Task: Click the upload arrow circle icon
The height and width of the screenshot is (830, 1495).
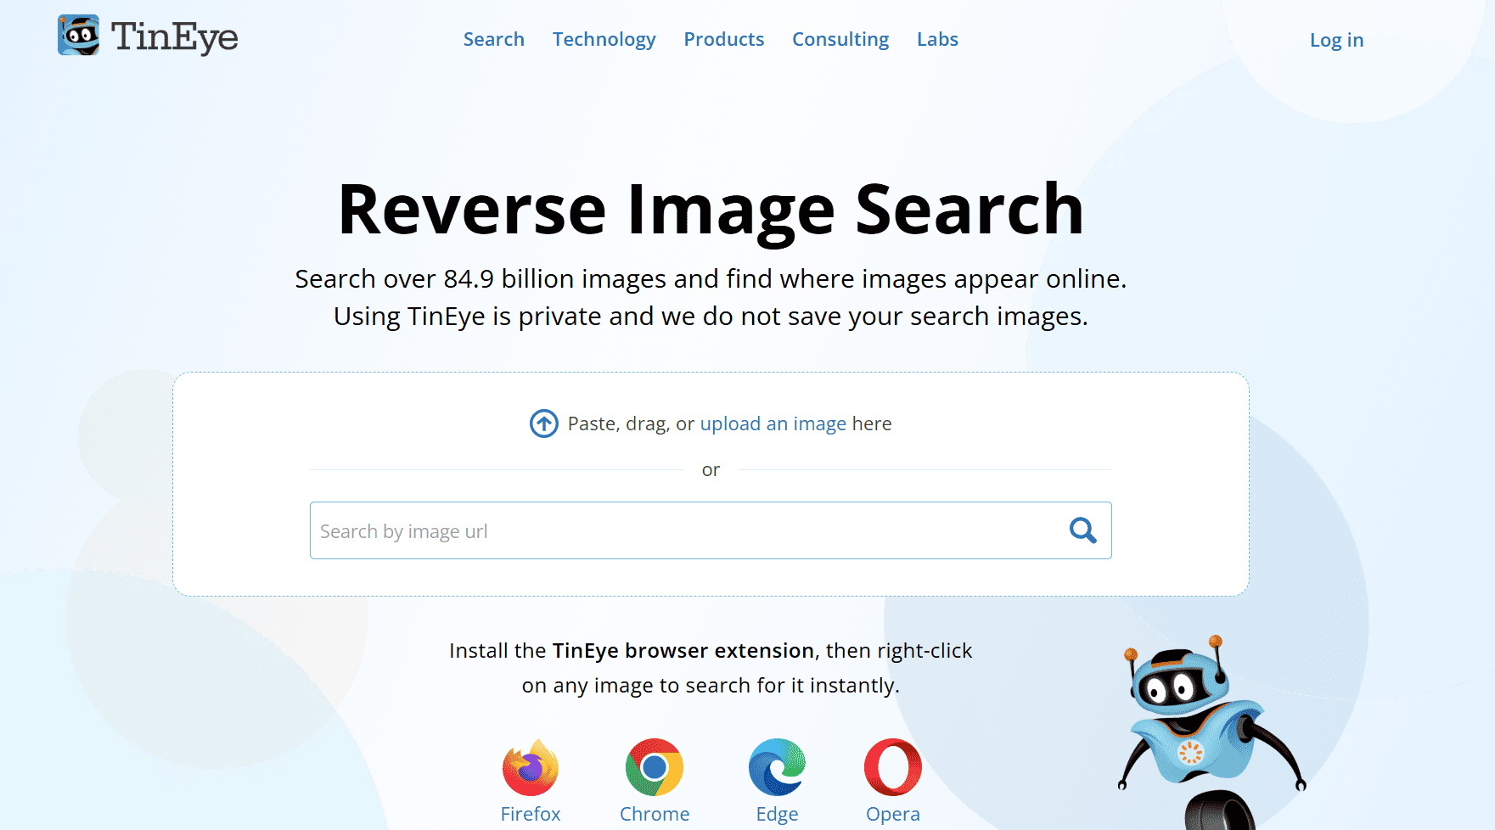Action: tap(544, 423)
